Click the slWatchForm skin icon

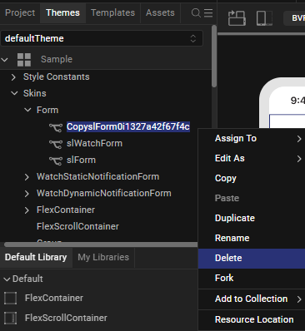56,144
